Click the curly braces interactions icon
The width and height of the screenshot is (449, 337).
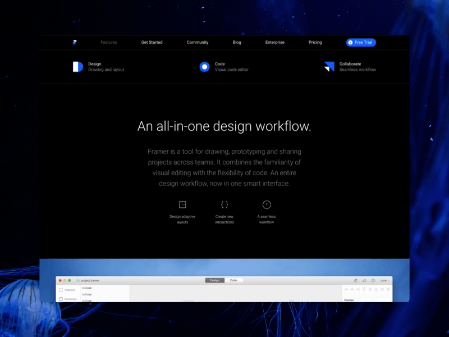tap(224, 205)
